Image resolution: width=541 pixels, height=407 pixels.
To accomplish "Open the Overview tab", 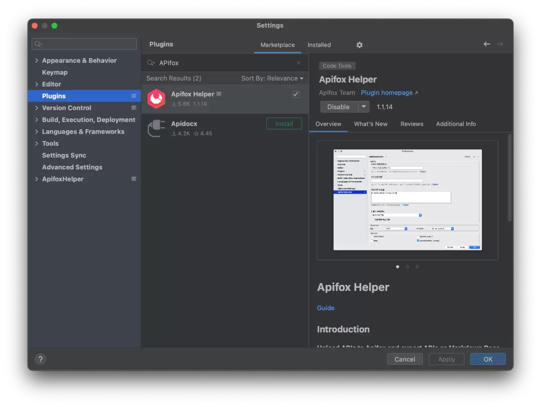I will click(x=328, y=124).
